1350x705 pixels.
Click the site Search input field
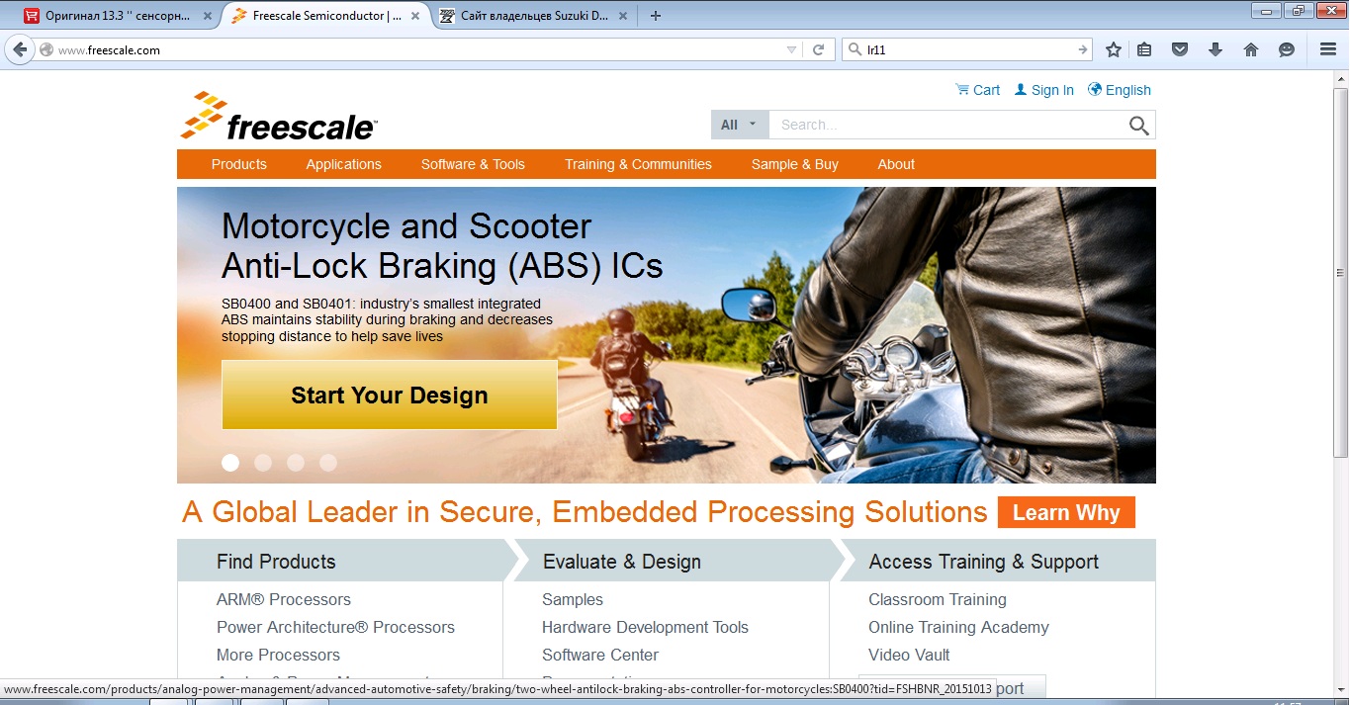click(x=947, y=125)
